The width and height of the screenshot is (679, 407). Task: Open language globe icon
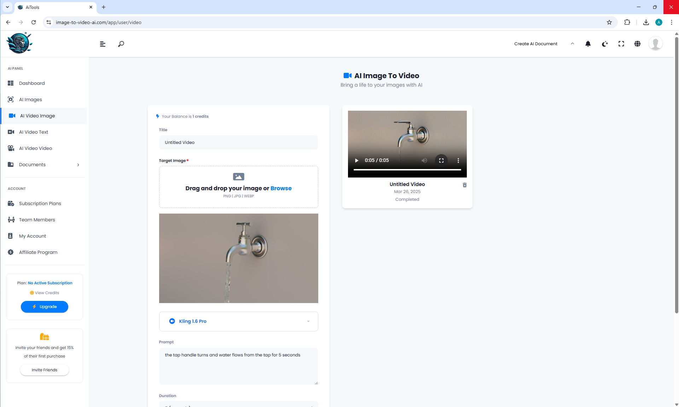(x=637, y=44)
